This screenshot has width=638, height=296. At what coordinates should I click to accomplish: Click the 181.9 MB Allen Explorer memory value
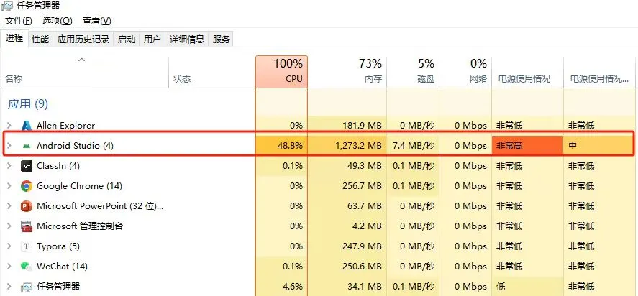coord(363,126)
